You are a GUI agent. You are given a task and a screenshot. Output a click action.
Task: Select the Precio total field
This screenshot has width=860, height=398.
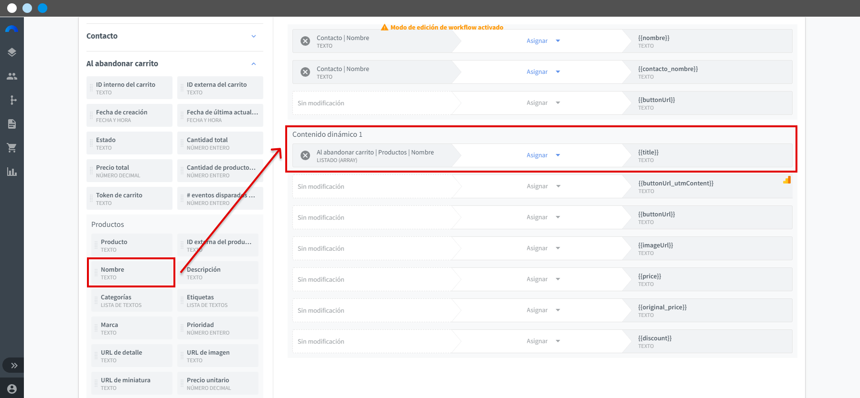click(129, 171)
